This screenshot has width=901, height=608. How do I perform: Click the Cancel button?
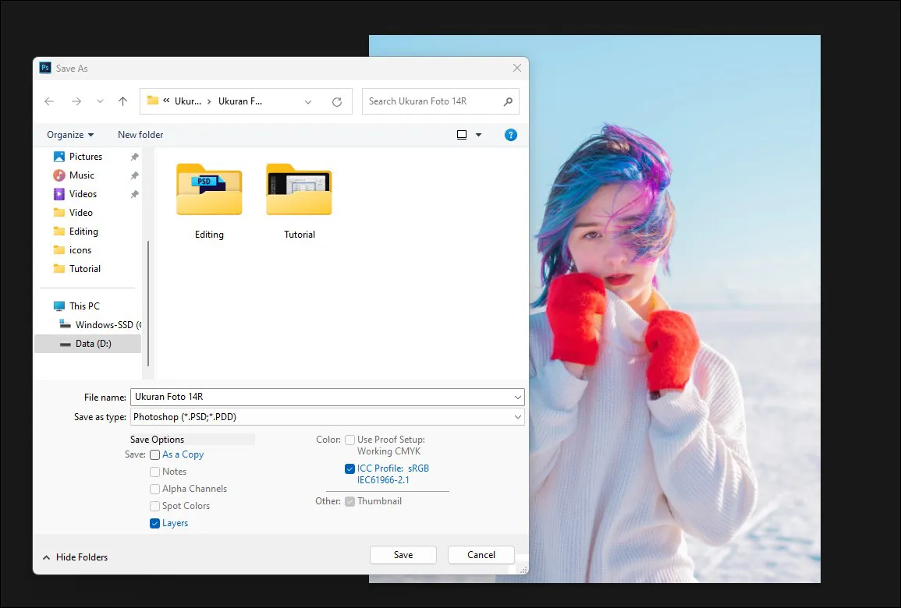click(x=481, y=555)
